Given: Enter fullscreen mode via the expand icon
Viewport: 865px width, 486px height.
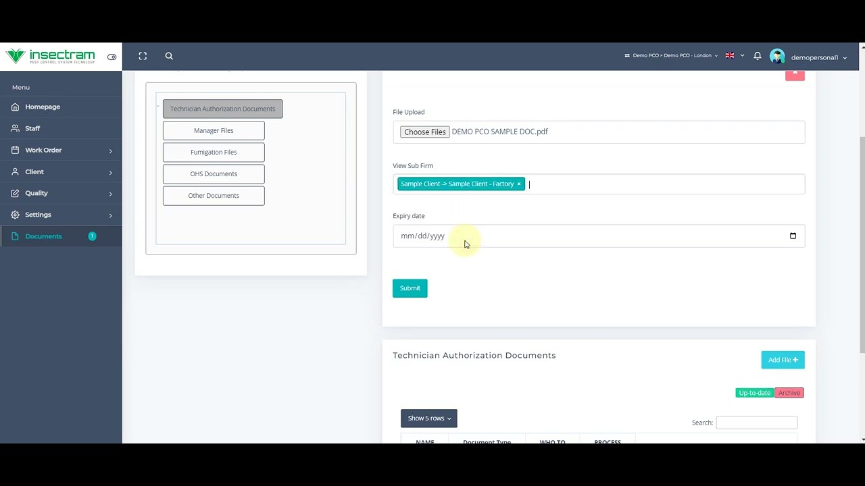Looking at the screenshot, I should coord(143,56).
